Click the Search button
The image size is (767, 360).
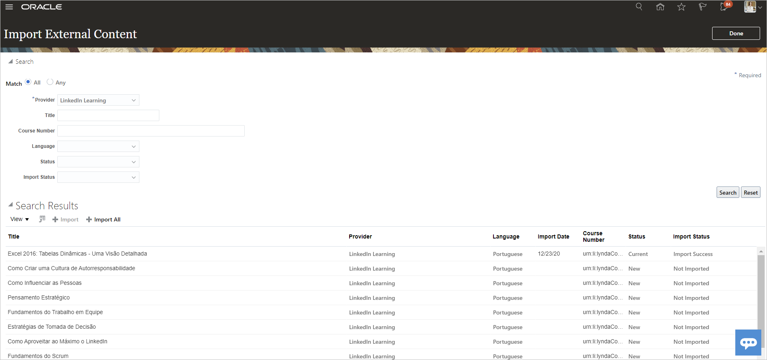pos(728,193)
